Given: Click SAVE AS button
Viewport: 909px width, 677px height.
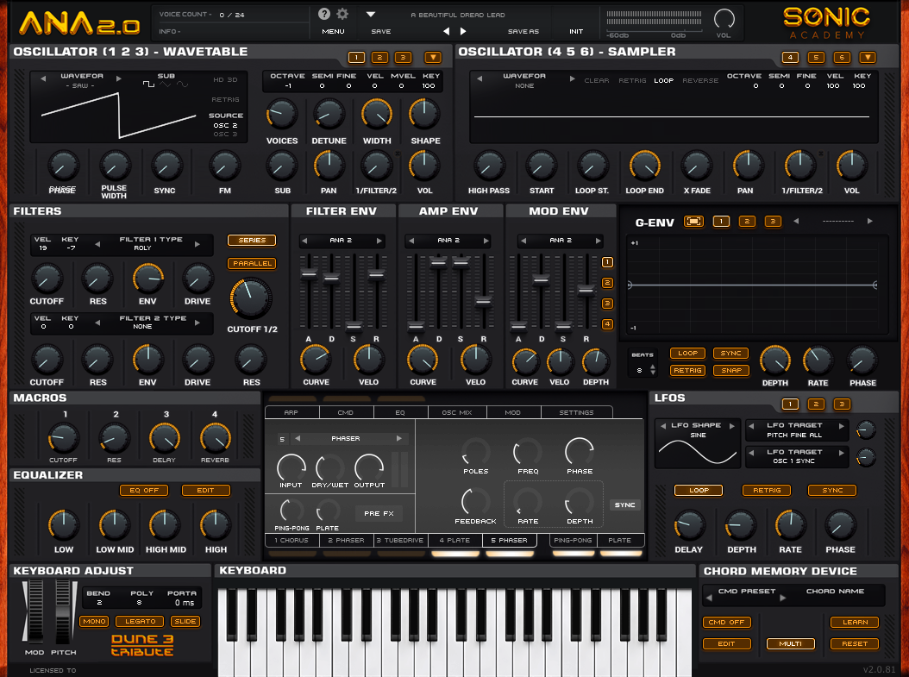Looking at the screenshot, I should tap(523, 31).
